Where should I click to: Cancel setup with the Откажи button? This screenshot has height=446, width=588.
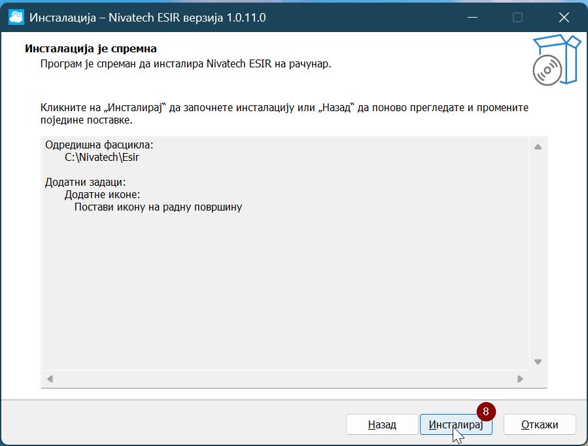pos(539,424)
